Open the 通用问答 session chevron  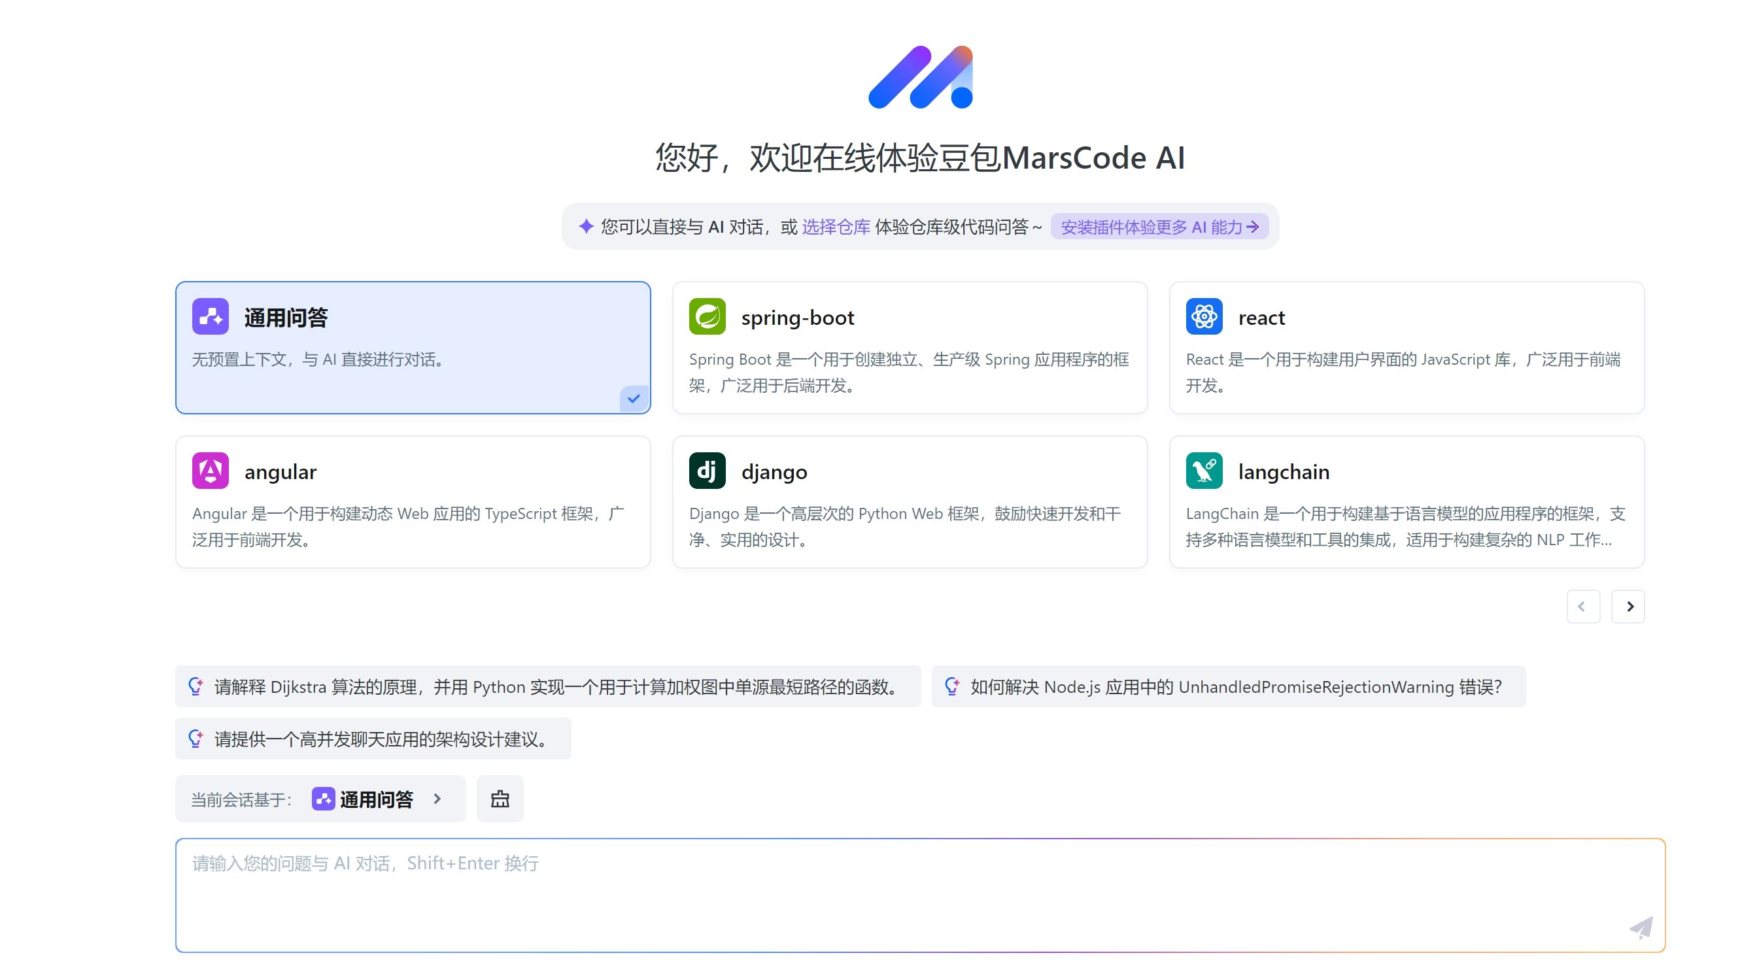(x=437, y=798)
